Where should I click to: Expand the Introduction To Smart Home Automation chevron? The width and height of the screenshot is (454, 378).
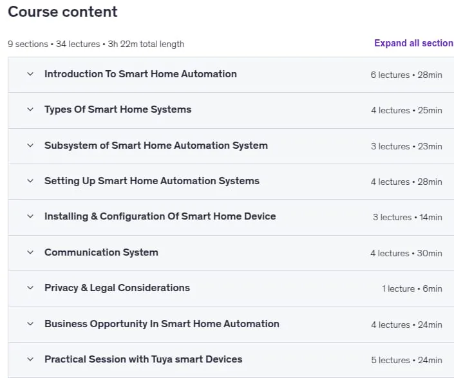[30, 74]
